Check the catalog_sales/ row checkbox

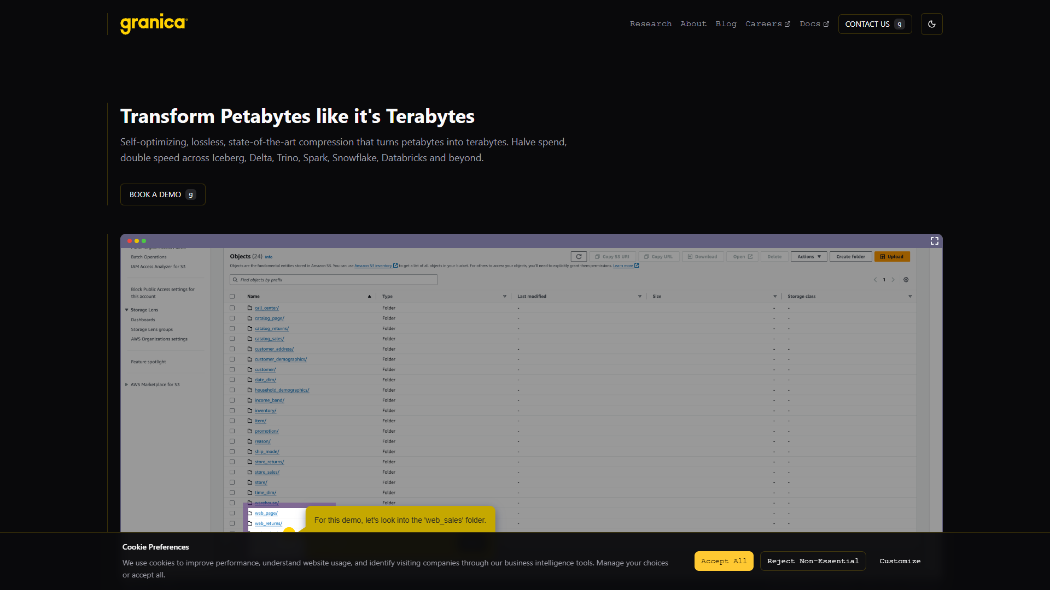(x=232, y=339)
